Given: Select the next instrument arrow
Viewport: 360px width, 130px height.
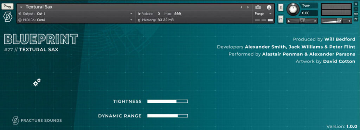Looking at the screenshot, I should pos(248,7).
